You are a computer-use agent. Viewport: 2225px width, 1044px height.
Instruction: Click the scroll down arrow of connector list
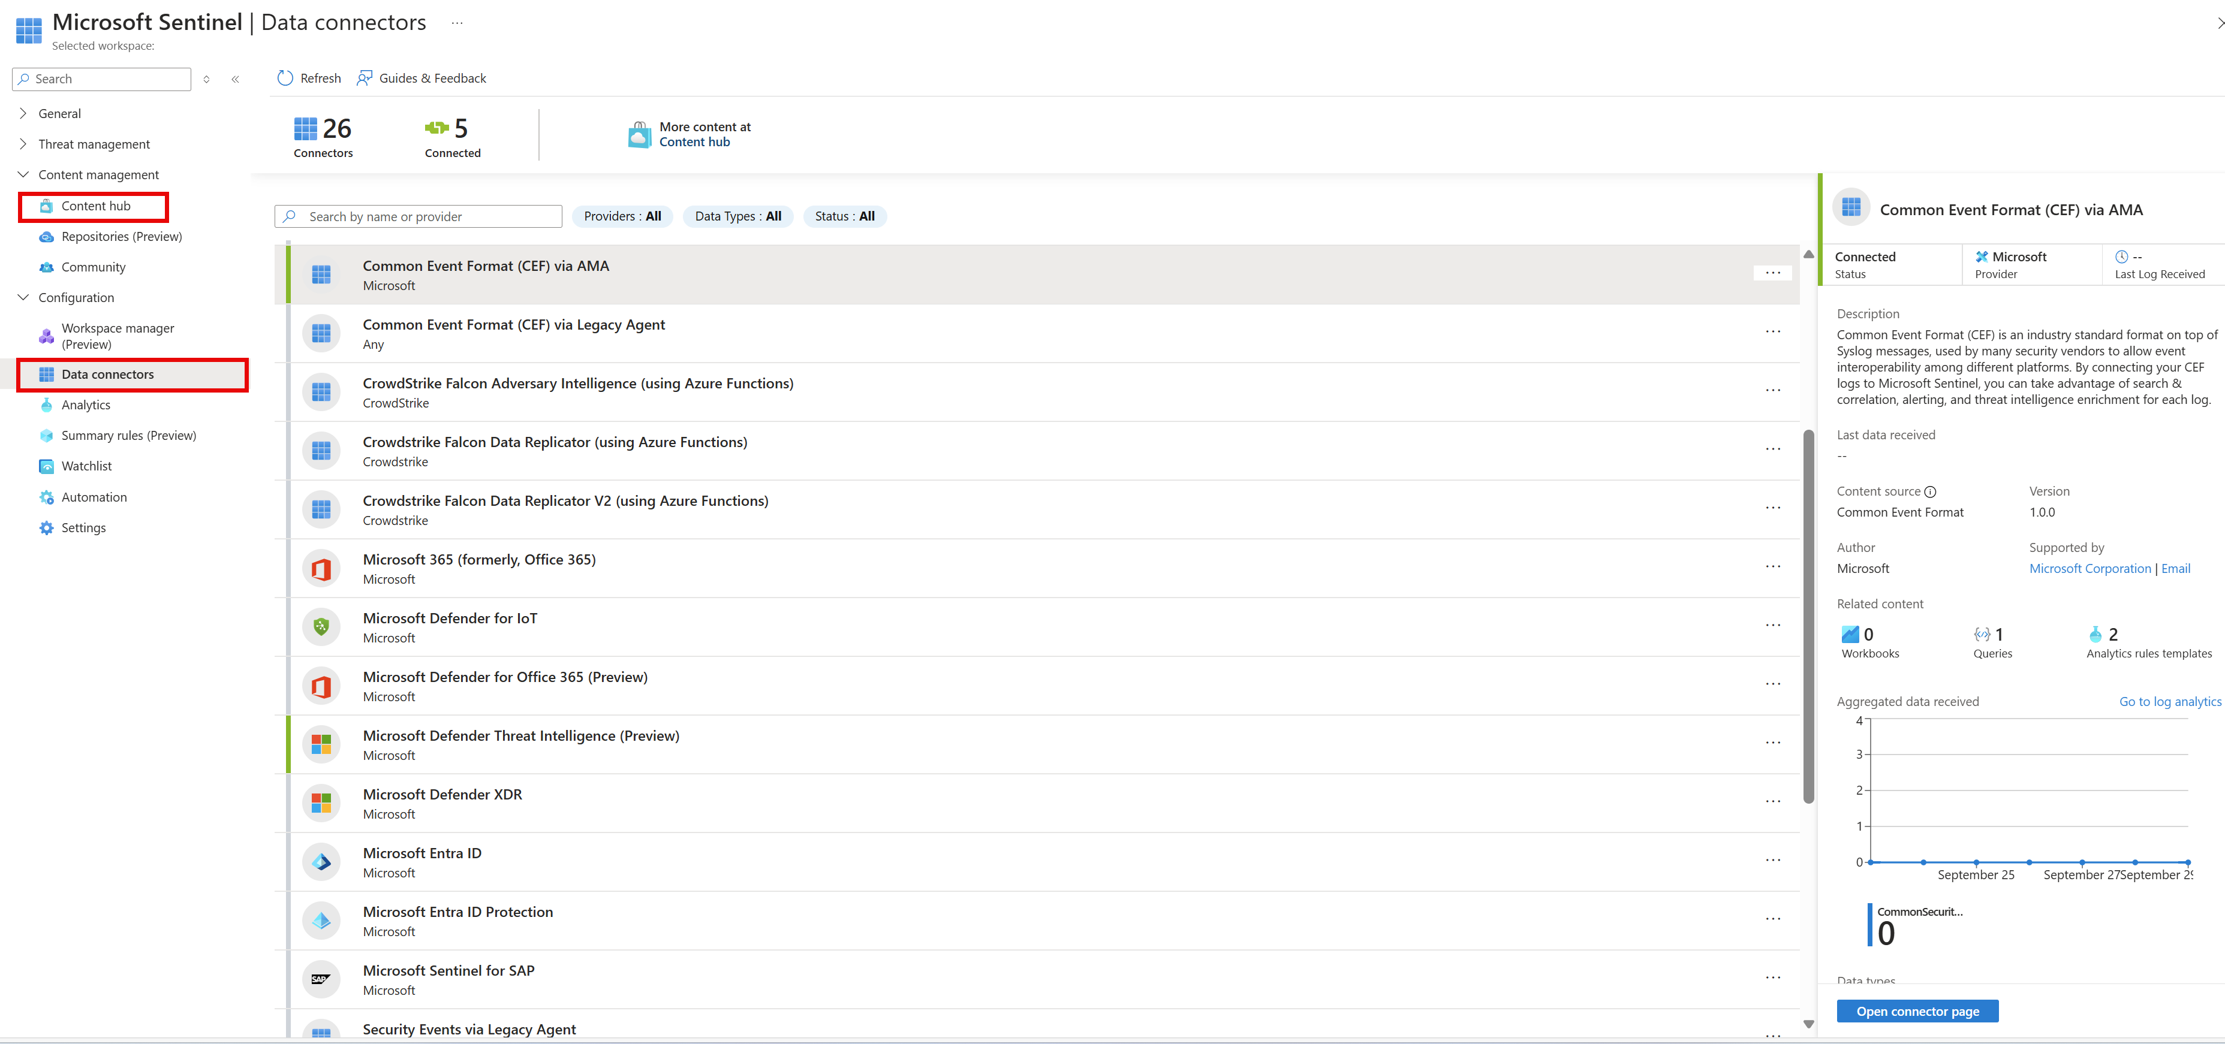(x=1808, y=1024)
